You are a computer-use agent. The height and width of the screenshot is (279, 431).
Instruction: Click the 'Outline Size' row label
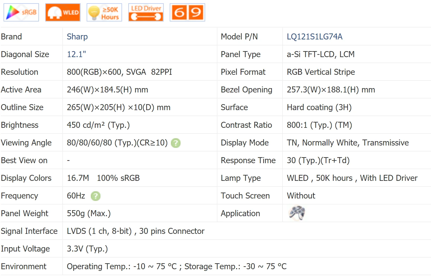[x=22, y=107]
